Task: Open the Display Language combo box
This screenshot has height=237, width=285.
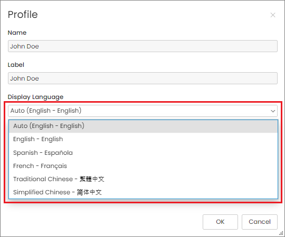Action: coord(142,111)
